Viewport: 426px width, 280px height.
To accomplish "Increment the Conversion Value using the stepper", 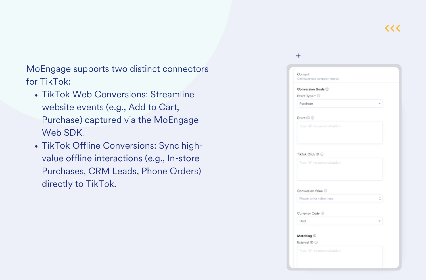I will 380,197.
